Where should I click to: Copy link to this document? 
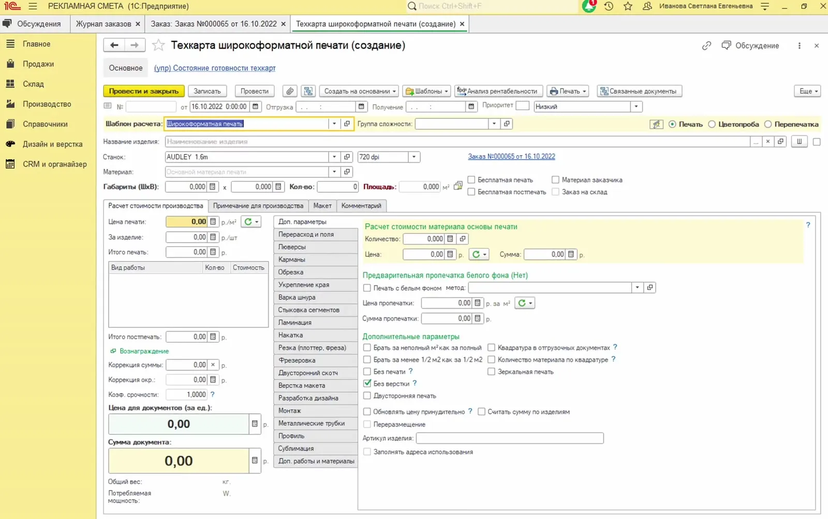pyautogui.click(x=706, y=45)
